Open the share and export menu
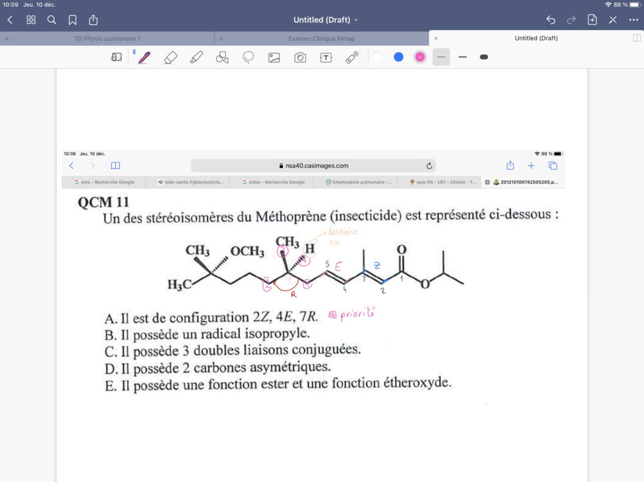The image size is (644, 482). [x=93, y=20]
